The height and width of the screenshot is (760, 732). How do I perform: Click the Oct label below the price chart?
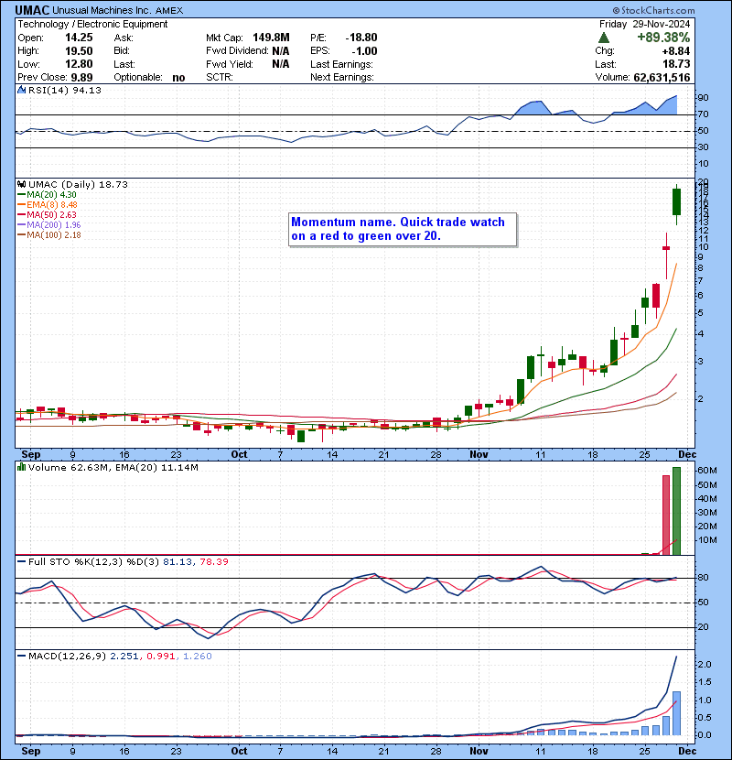240,455
